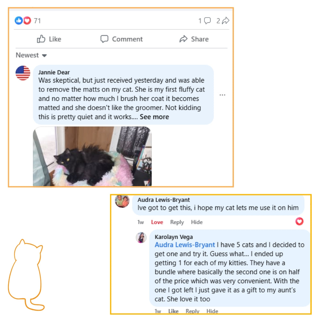Reply to Audra Lewis-Bryant's comment
Image resolution: width=320 pixels, height=320 pixels.
177,222
